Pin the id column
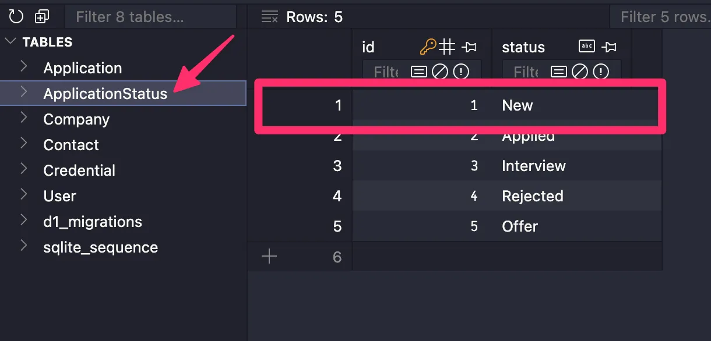711x341 pixels. [469, 47]
